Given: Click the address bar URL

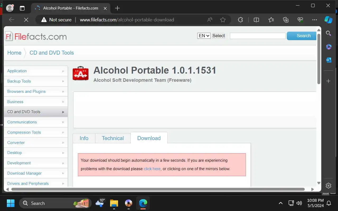Looking at the screenshot, I should [127, 20].
